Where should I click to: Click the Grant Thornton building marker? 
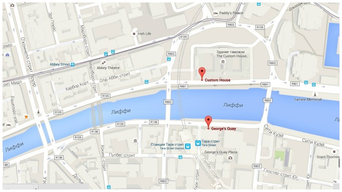(x=334, y=152)
